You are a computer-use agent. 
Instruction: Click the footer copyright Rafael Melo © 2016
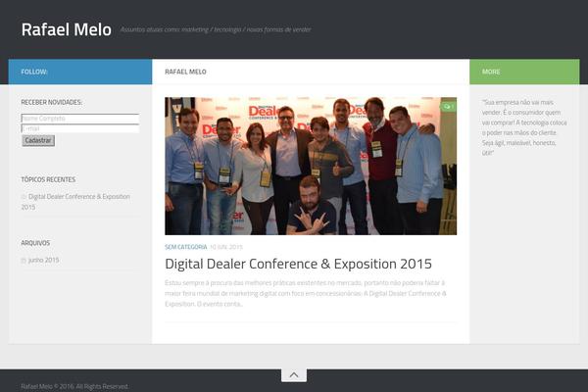point(74,386)
